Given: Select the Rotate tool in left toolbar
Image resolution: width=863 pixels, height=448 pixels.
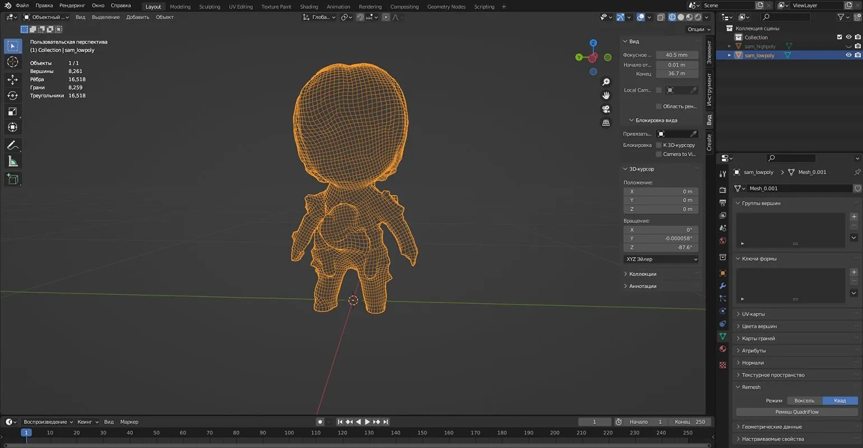Looking at the screenshot, I should [x=12, y=96].
